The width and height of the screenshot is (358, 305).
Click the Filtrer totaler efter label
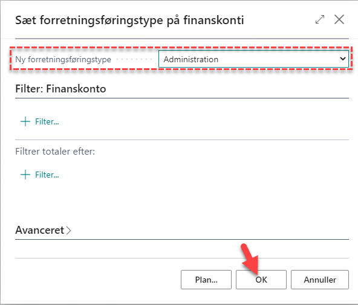pyautogui.click(x=55, y=152)
